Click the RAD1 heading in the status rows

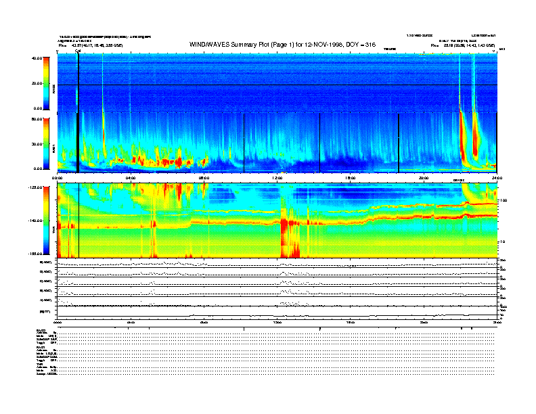(41, 347)
